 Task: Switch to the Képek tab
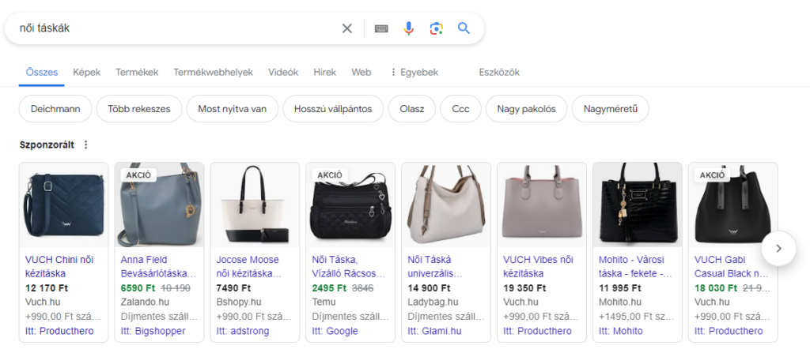pyautogui.click(x=86, y=72)
